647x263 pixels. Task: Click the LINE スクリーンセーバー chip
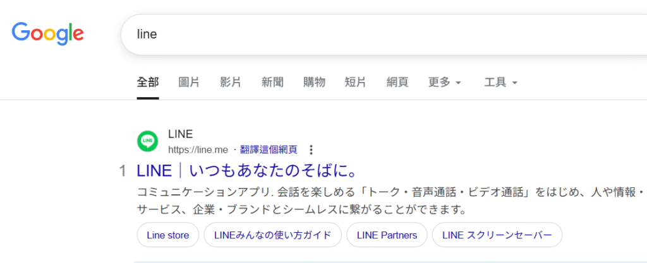tap(497, 235)
